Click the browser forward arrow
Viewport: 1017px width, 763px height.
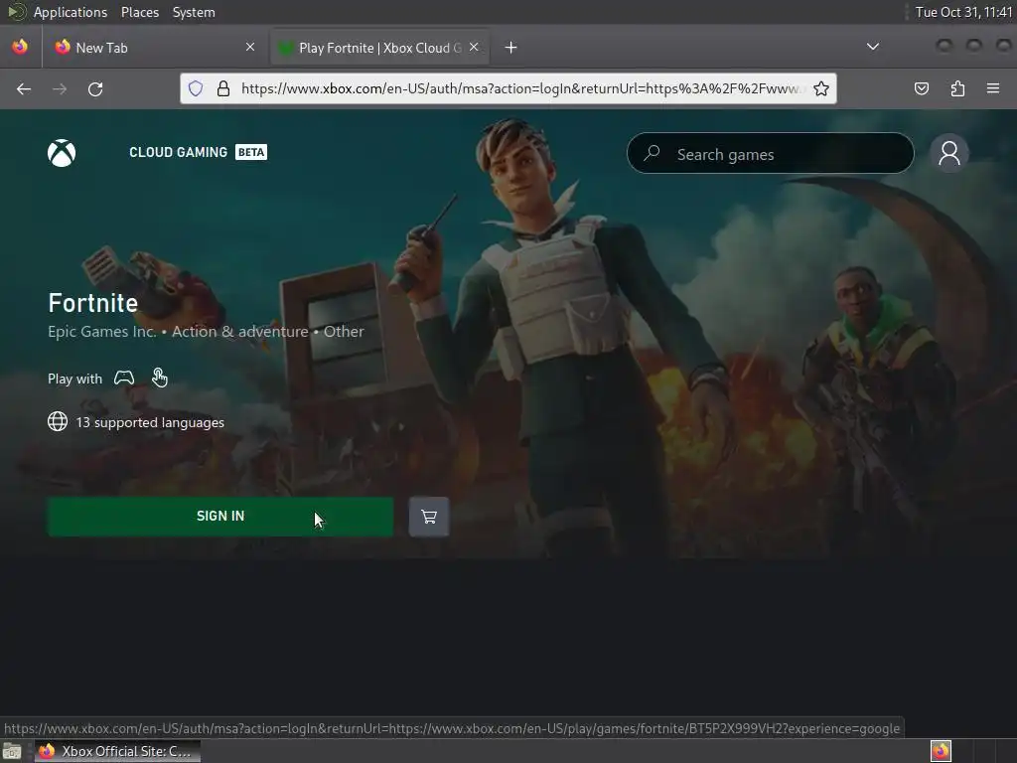[60, 88]
